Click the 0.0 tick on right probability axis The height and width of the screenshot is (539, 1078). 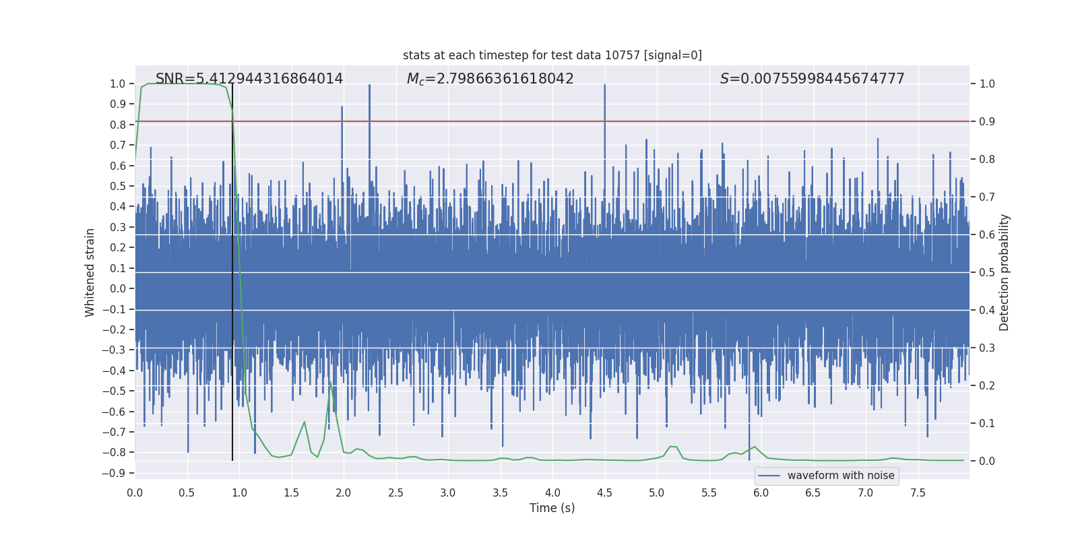(x=987, y=462)
